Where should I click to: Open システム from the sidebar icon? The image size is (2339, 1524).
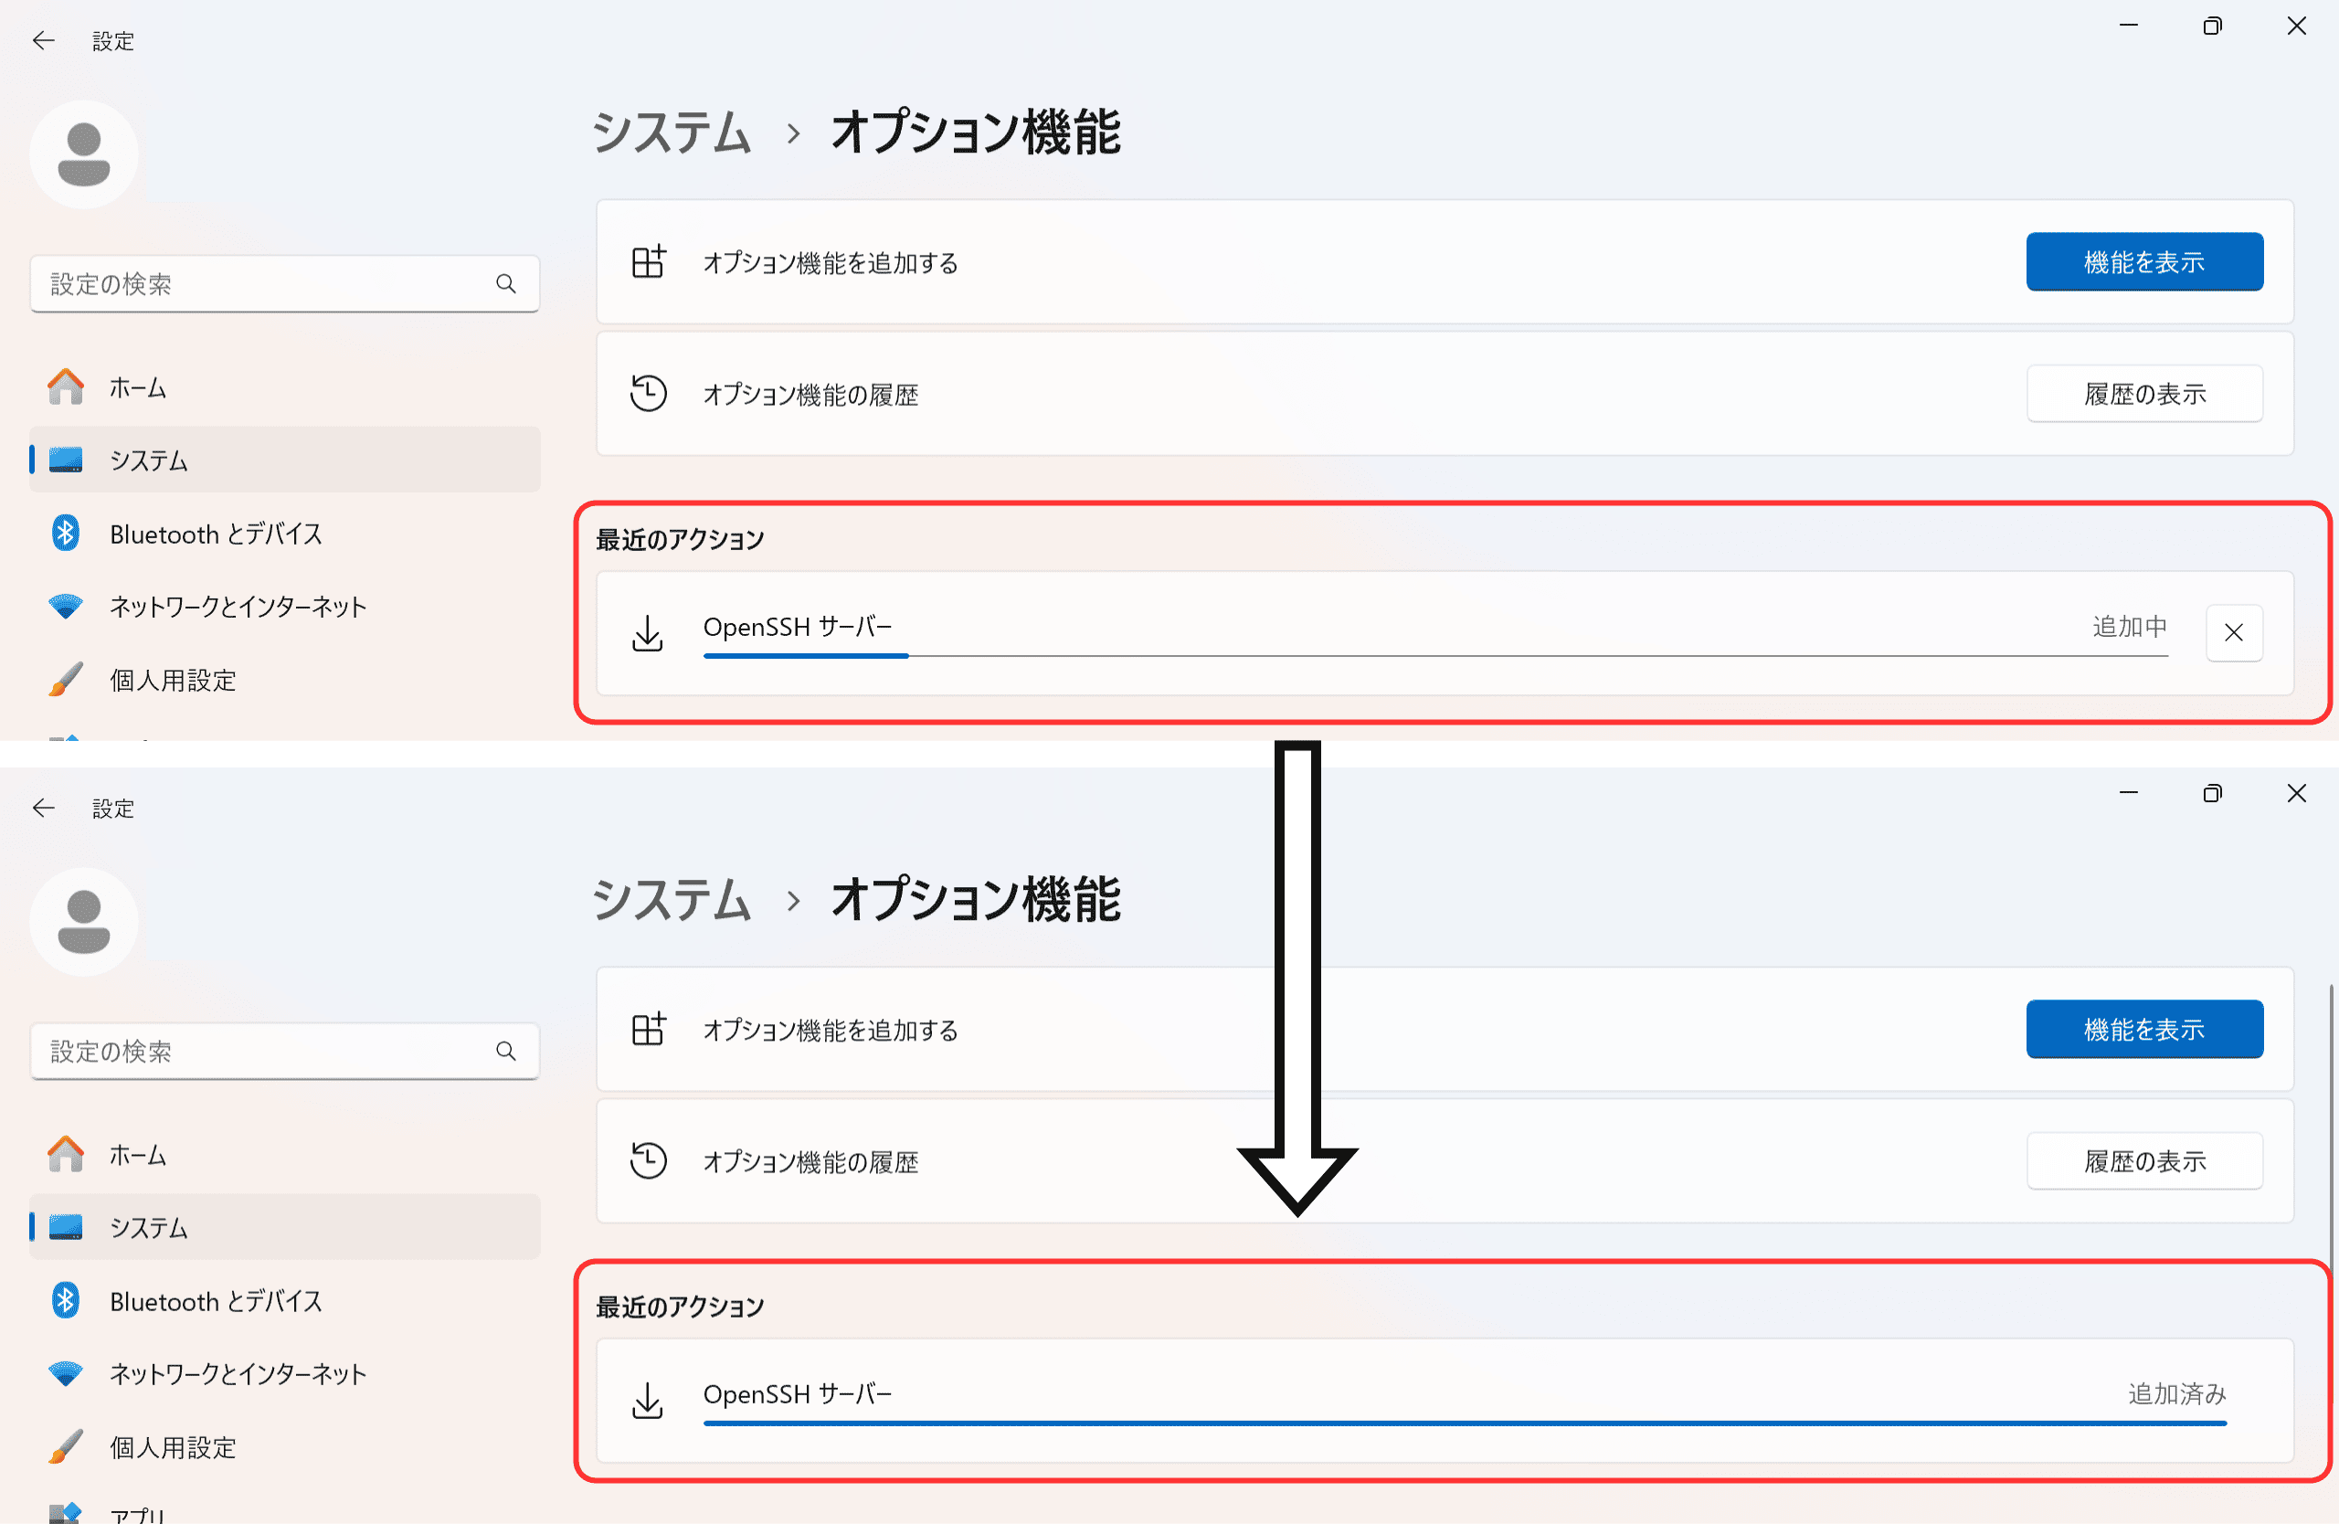(65, 459)
